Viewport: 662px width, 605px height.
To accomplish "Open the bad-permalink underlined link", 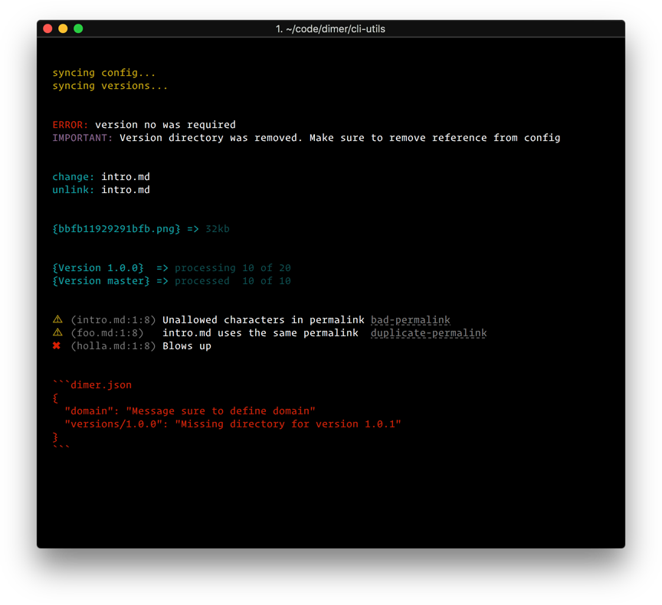I will [x=411, y=320].
